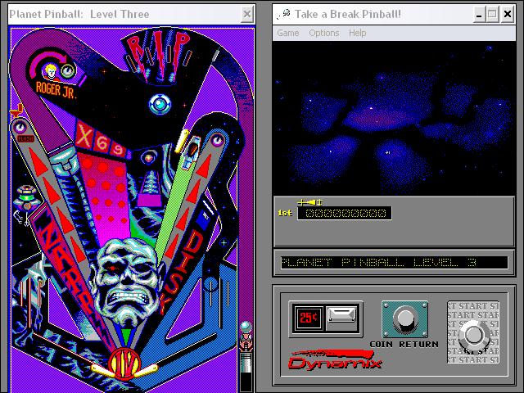Open the Game menu
This screenshot has height=393, width=524.
[287, 33]
